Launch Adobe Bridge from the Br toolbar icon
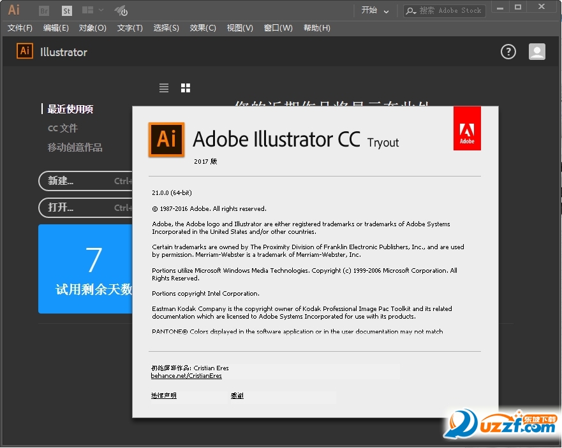This screenshot has width=562, height=448. [43, 10]
